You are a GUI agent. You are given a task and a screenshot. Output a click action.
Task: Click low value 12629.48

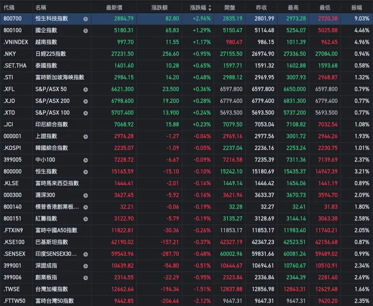[x=327, y=289]
